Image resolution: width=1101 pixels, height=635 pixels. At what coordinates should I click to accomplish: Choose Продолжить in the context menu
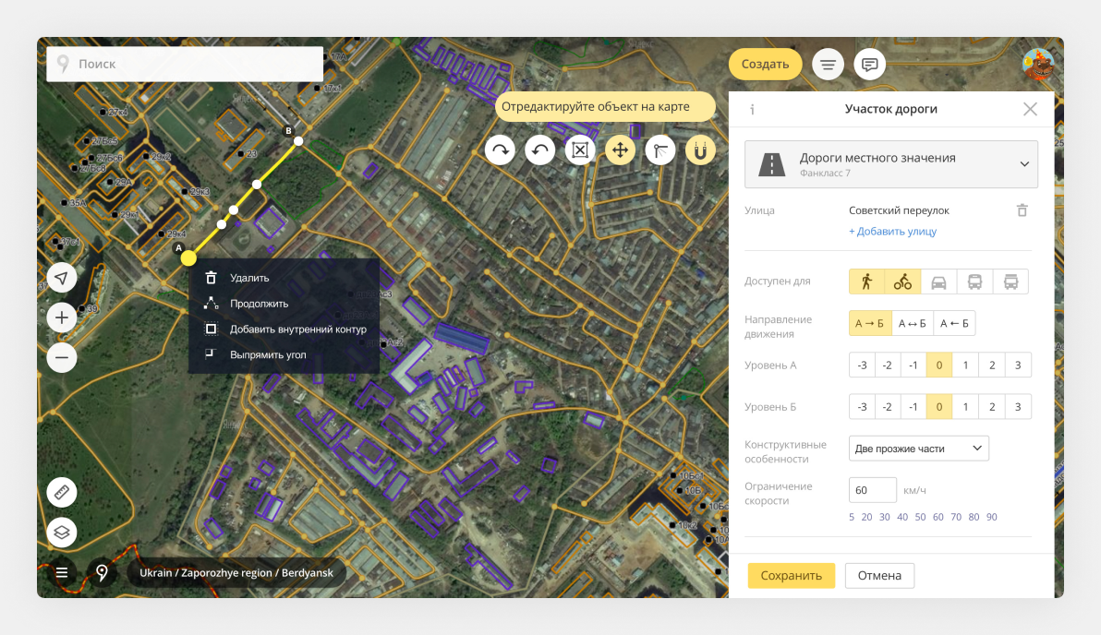coord(284,304)
